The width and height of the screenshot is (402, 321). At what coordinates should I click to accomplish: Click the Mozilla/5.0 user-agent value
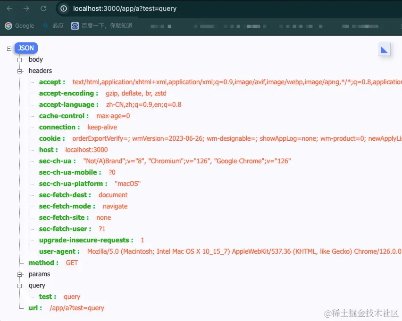click(244, 251)
